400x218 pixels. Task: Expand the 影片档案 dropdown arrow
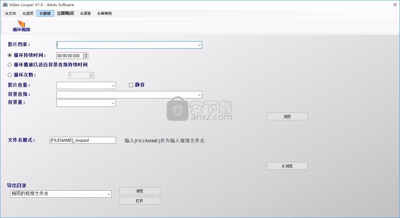(x=199, y=45)
